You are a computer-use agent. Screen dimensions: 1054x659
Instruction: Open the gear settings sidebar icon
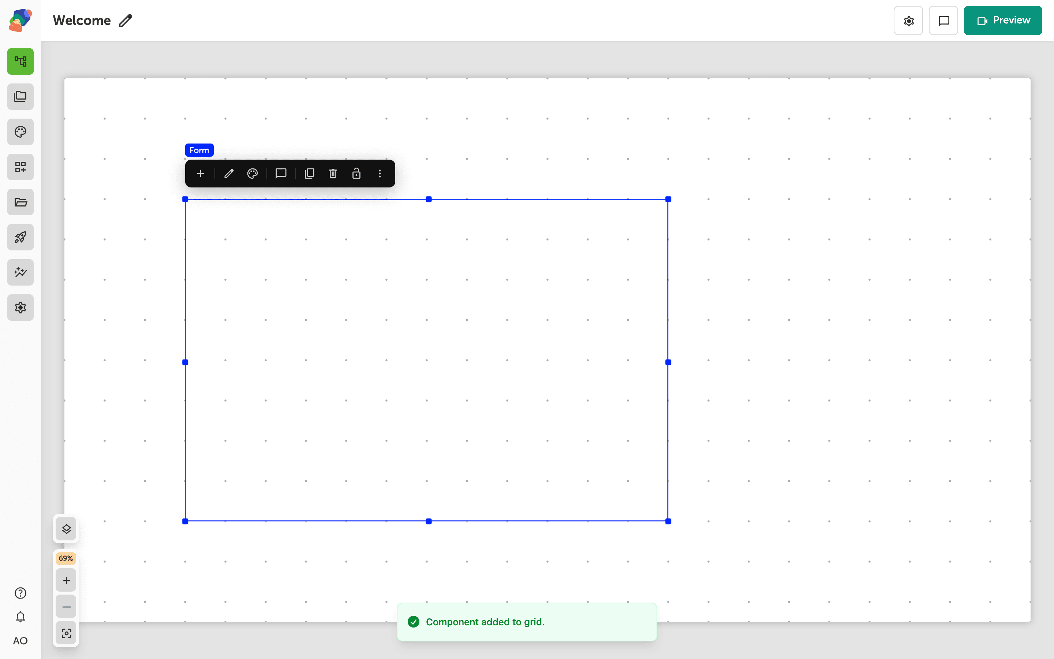point(20,307)
